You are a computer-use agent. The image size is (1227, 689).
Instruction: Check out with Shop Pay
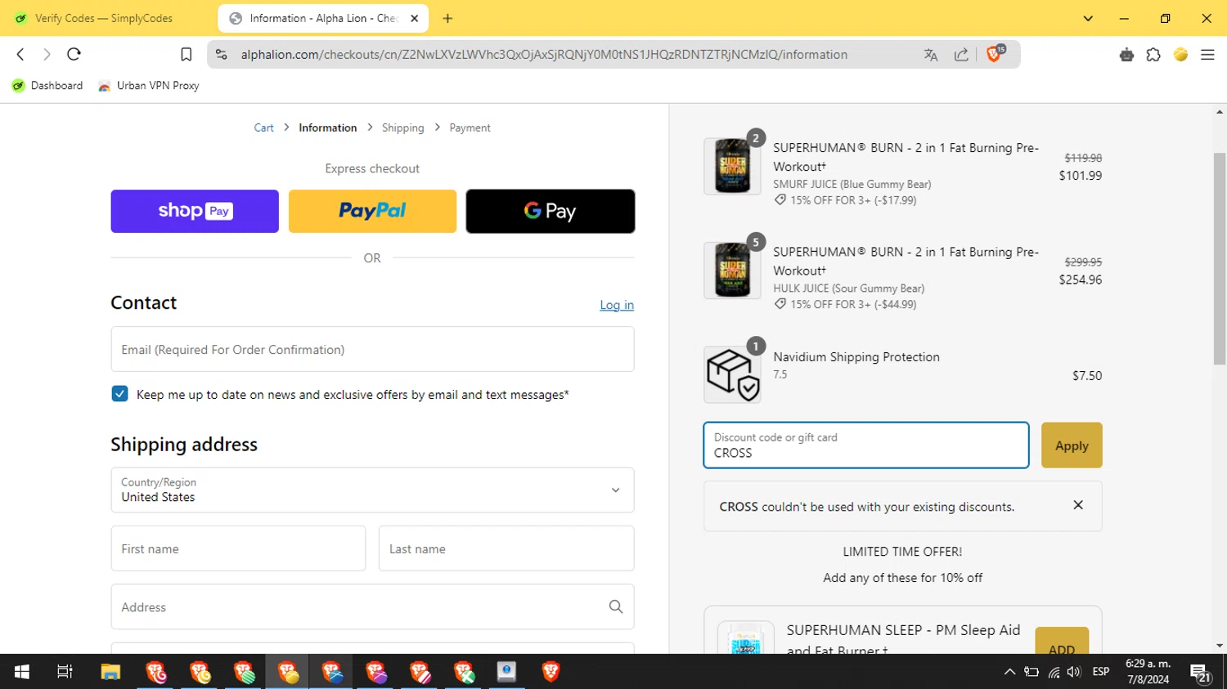(x=195, y=211)
